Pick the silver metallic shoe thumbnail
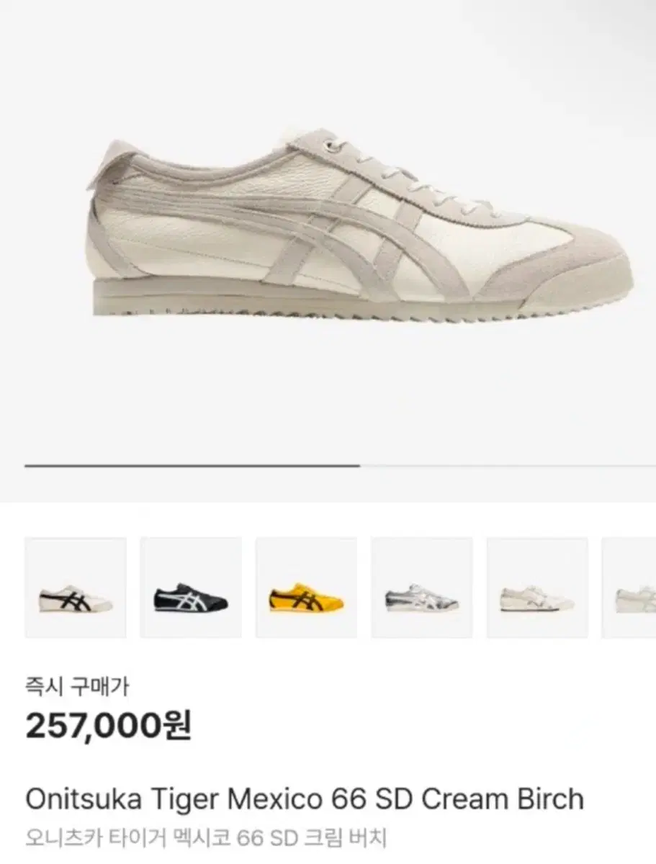The width and height of the screenshot is (656, 864). (x=422, y=588)
